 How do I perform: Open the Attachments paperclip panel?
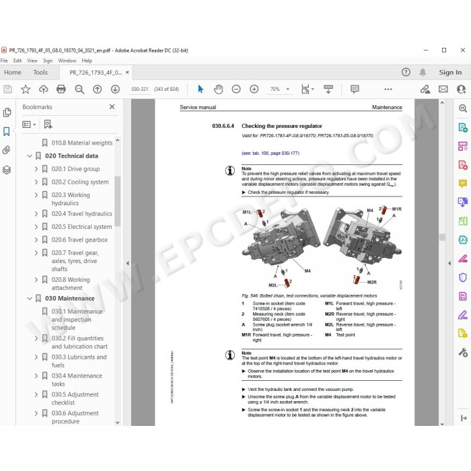click(x=7, y=150)
